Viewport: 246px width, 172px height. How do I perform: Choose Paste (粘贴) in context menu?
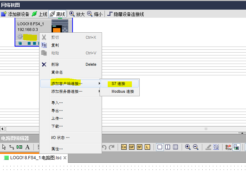[70, 53]
